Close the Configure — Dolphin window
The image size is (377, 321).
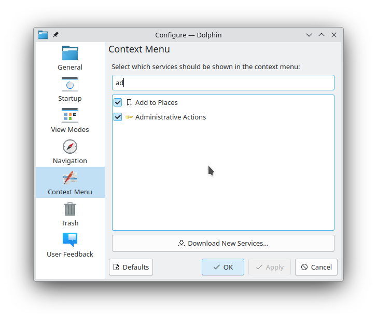point(334,35)
